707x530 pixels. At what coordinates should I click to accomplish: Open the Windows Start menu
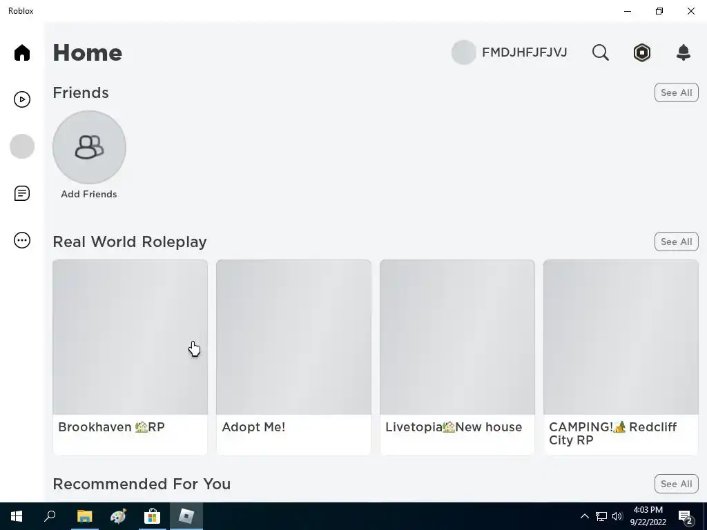point(17,516)
